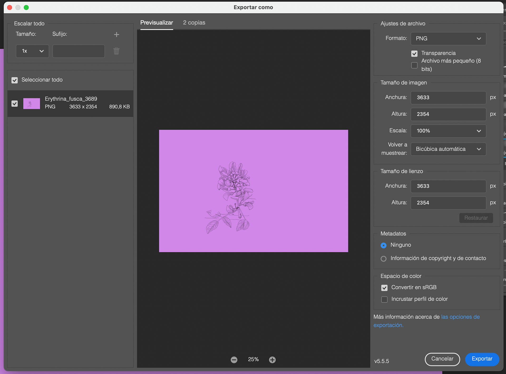
Task: Switch to the Previsualizar tab
Action: (157, 23)
